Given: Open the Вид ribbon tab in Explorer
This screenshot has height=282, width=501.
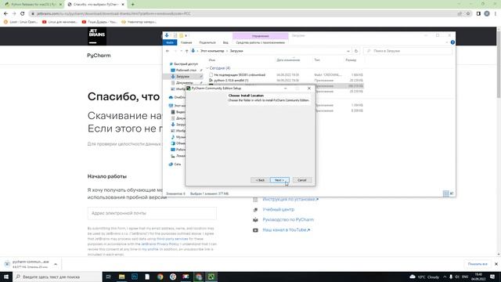Looking at the screenshot, I should tap(225, 42).
